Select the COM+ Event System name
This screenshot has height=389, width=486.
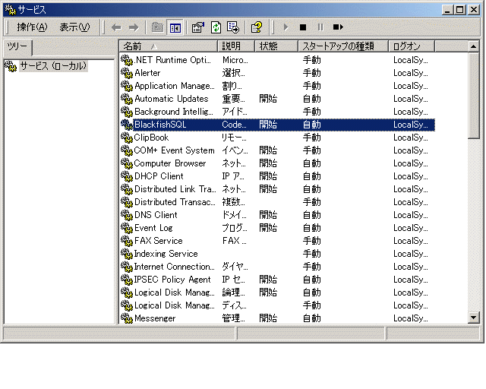pos(174,150)
